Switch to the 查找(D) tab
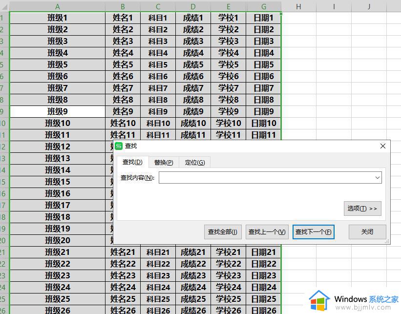This screenshot has height=314, width=401. tap(132, 162)
